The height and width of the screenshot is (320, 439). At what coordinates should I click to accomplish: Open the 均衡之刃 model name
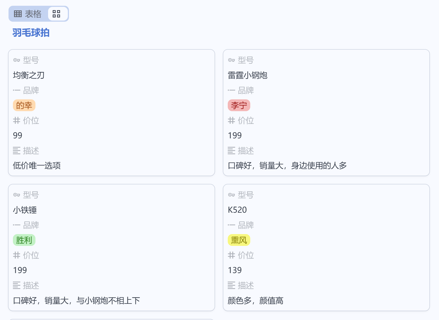pos(29,75)
